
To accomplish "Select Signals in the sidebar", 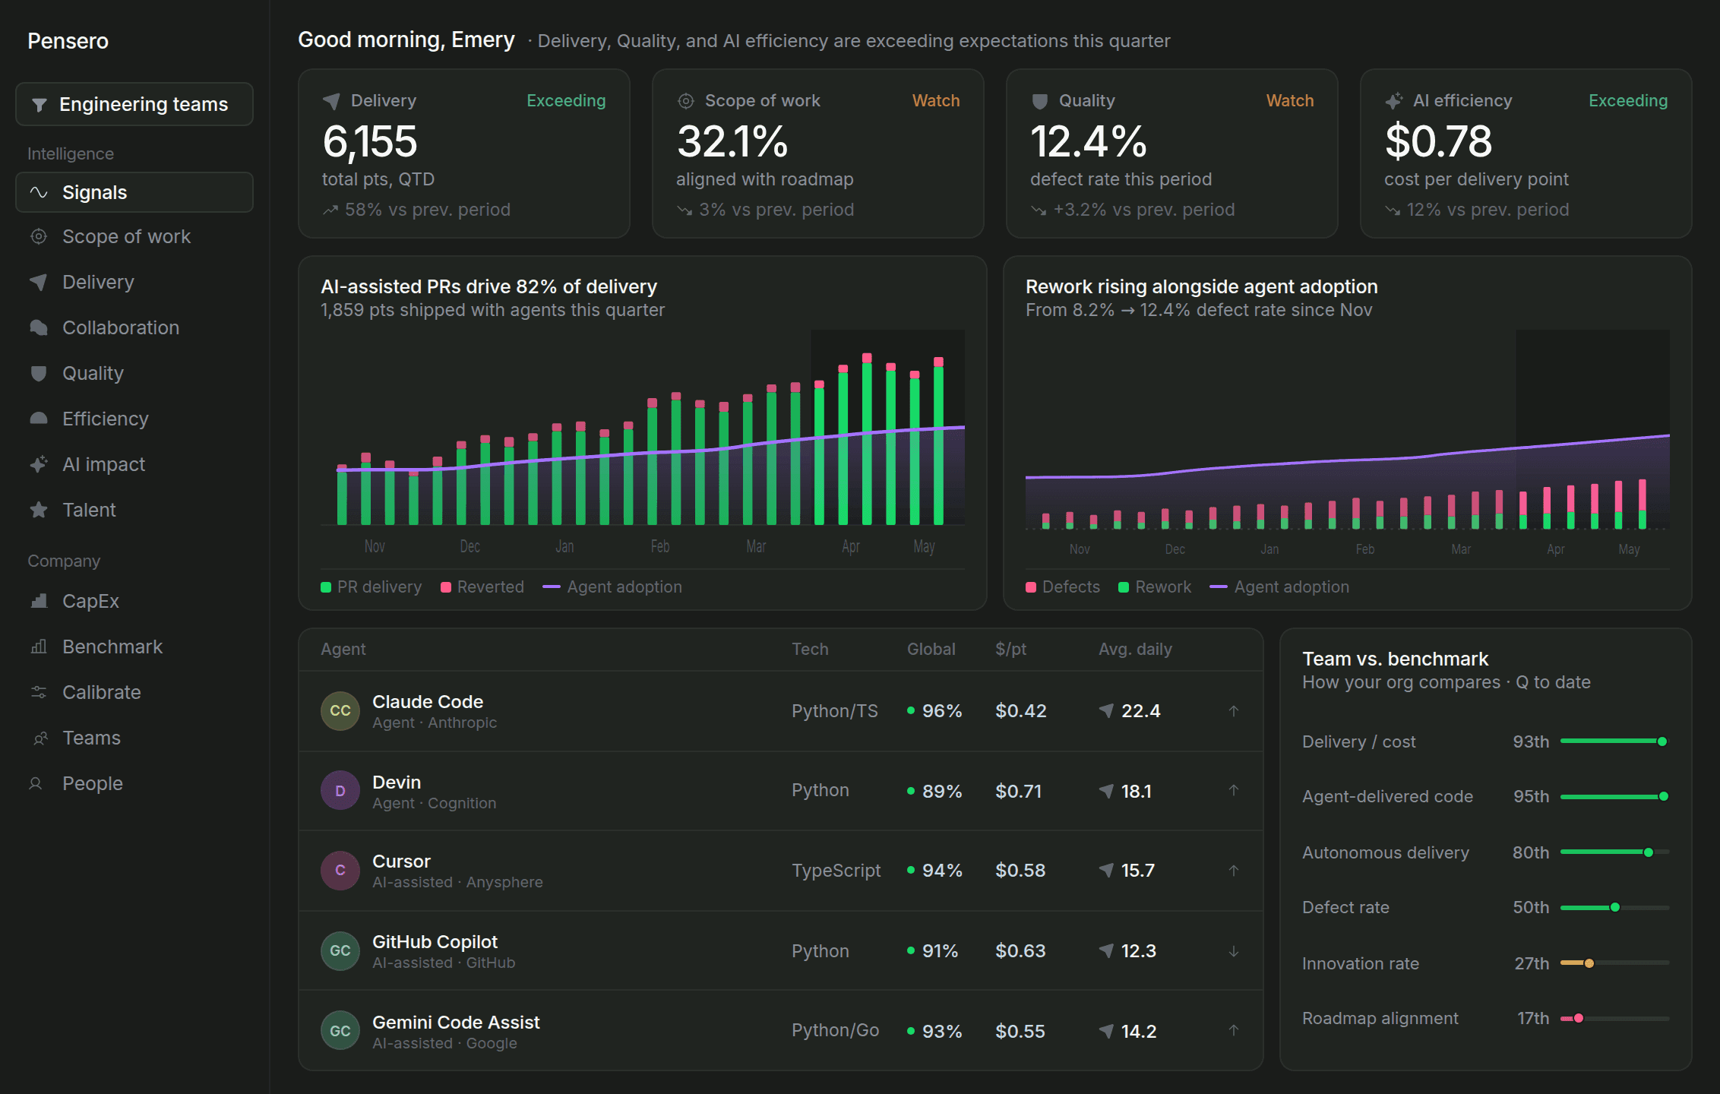I will click(x=134, y=192).
